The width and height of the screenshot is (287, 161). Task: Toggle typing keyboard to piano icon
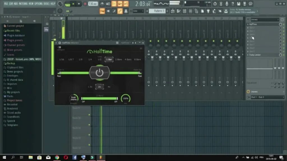click(x=102, y=11)
